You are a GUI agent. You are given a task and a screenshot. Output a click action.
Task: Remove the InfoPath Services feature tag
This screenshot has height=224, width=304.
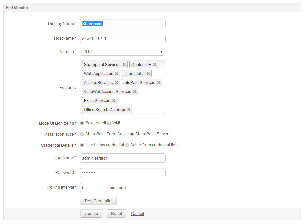(159, 83)
